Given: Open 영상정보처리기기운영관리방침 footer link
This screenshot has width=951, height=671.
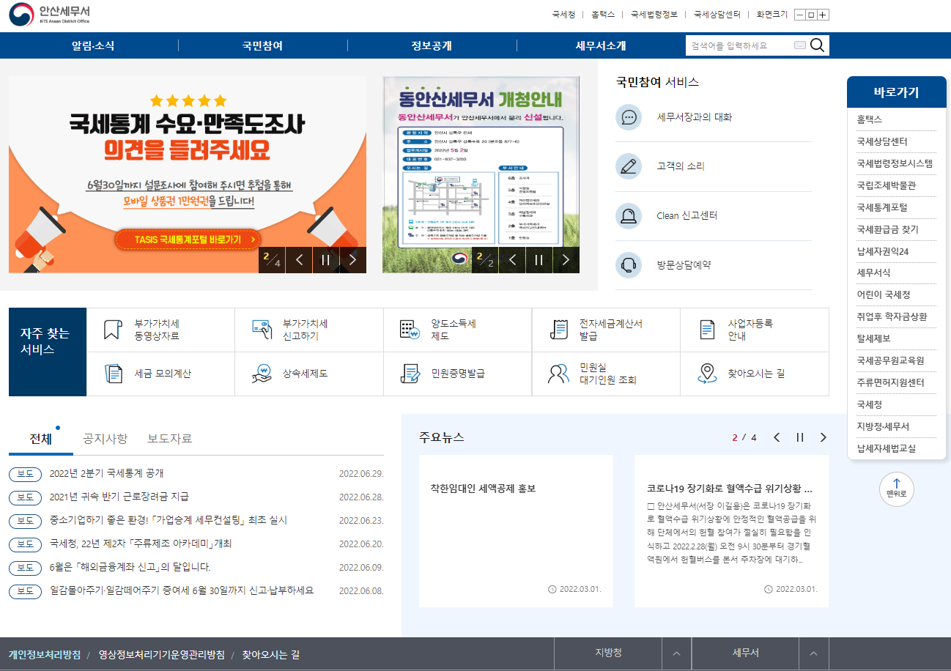Looking at the screenshot, I should 162,655.
